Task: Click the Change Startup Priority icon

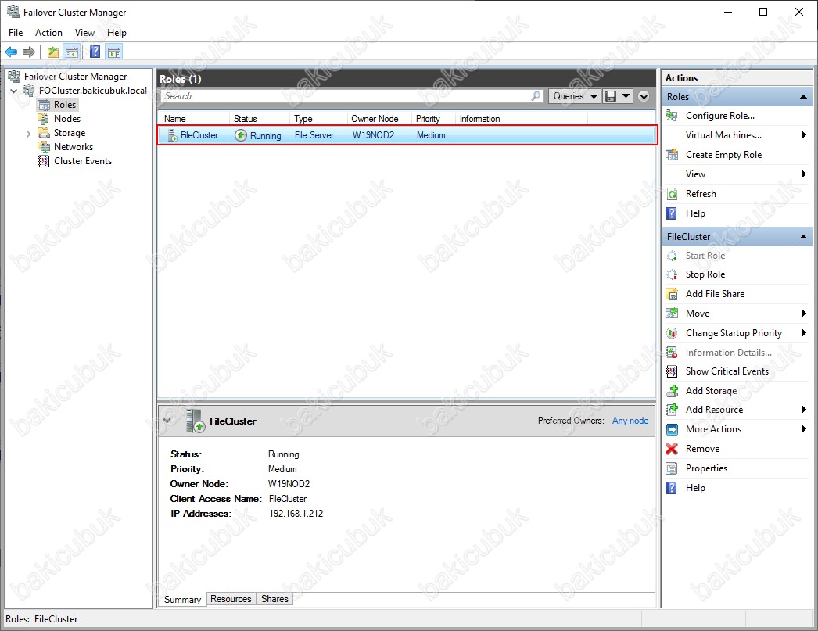Action: (x=672, y=333)
